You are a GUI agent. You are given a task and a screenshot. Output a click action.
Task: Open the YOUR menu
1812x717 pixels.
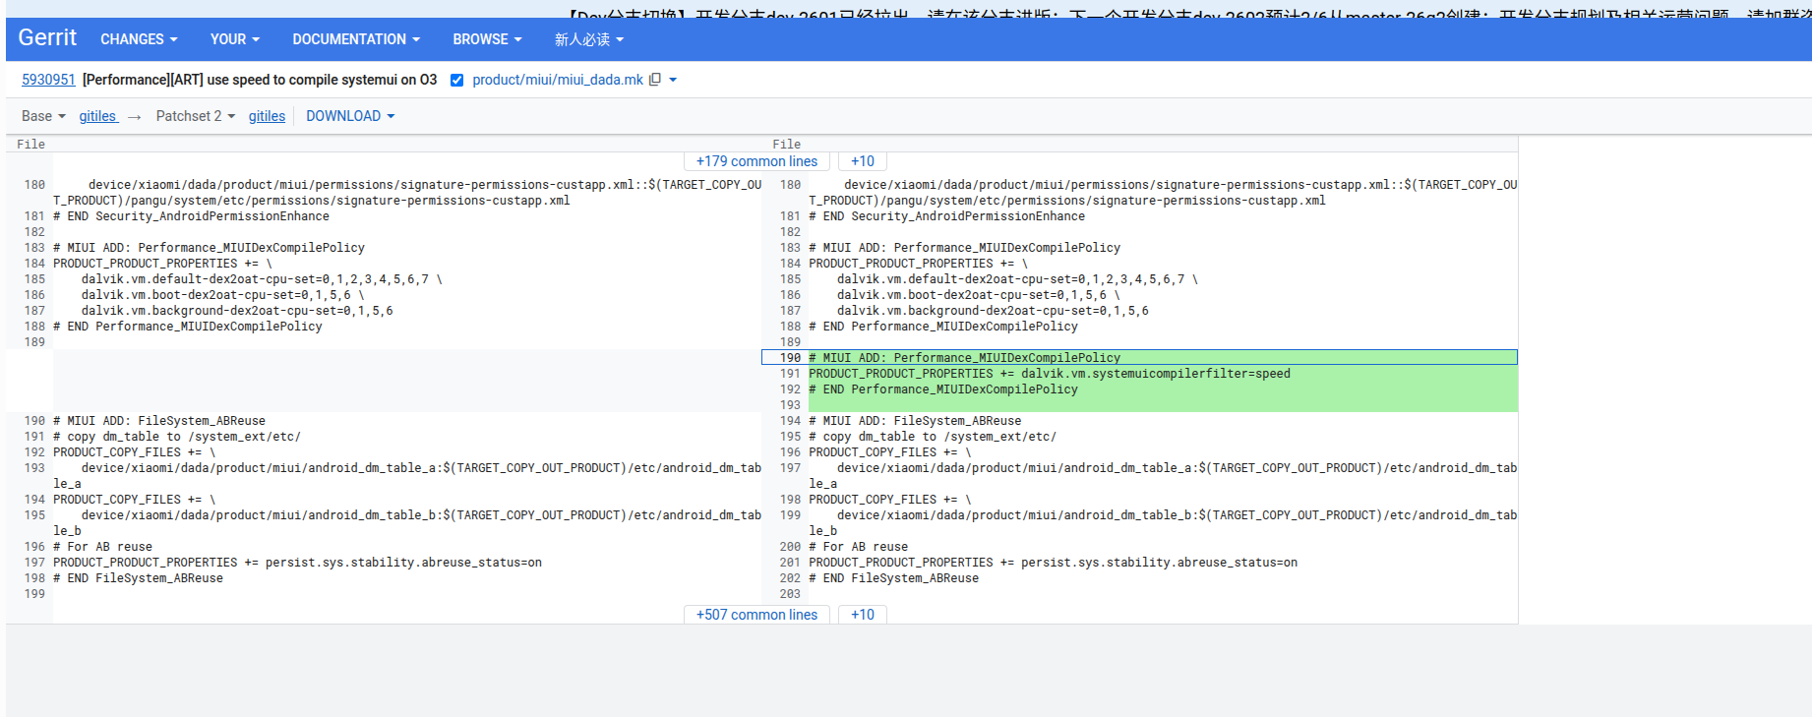234,39
